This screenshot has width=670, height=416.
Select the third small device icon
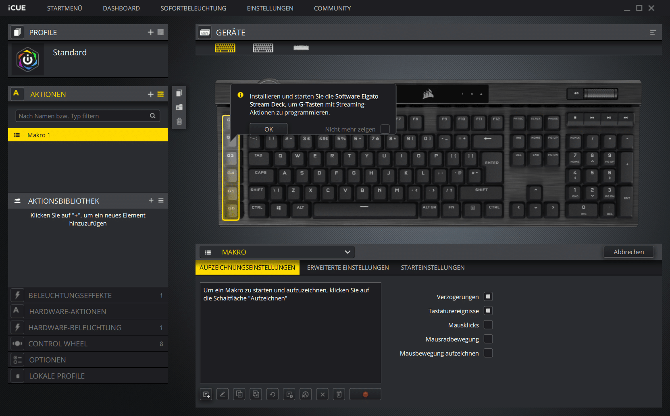(301, 48)
